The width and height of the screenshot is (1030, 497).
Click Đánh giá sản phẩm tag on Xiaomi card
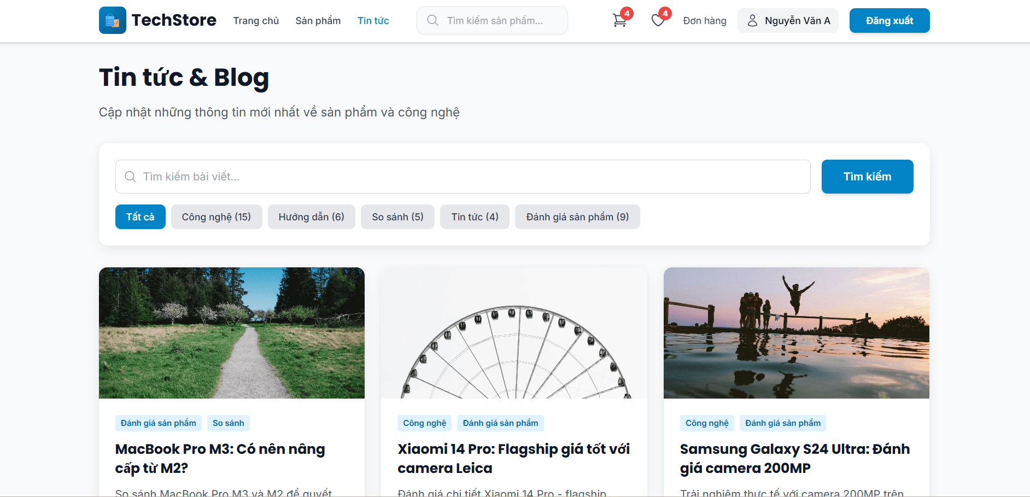(501, 423)
